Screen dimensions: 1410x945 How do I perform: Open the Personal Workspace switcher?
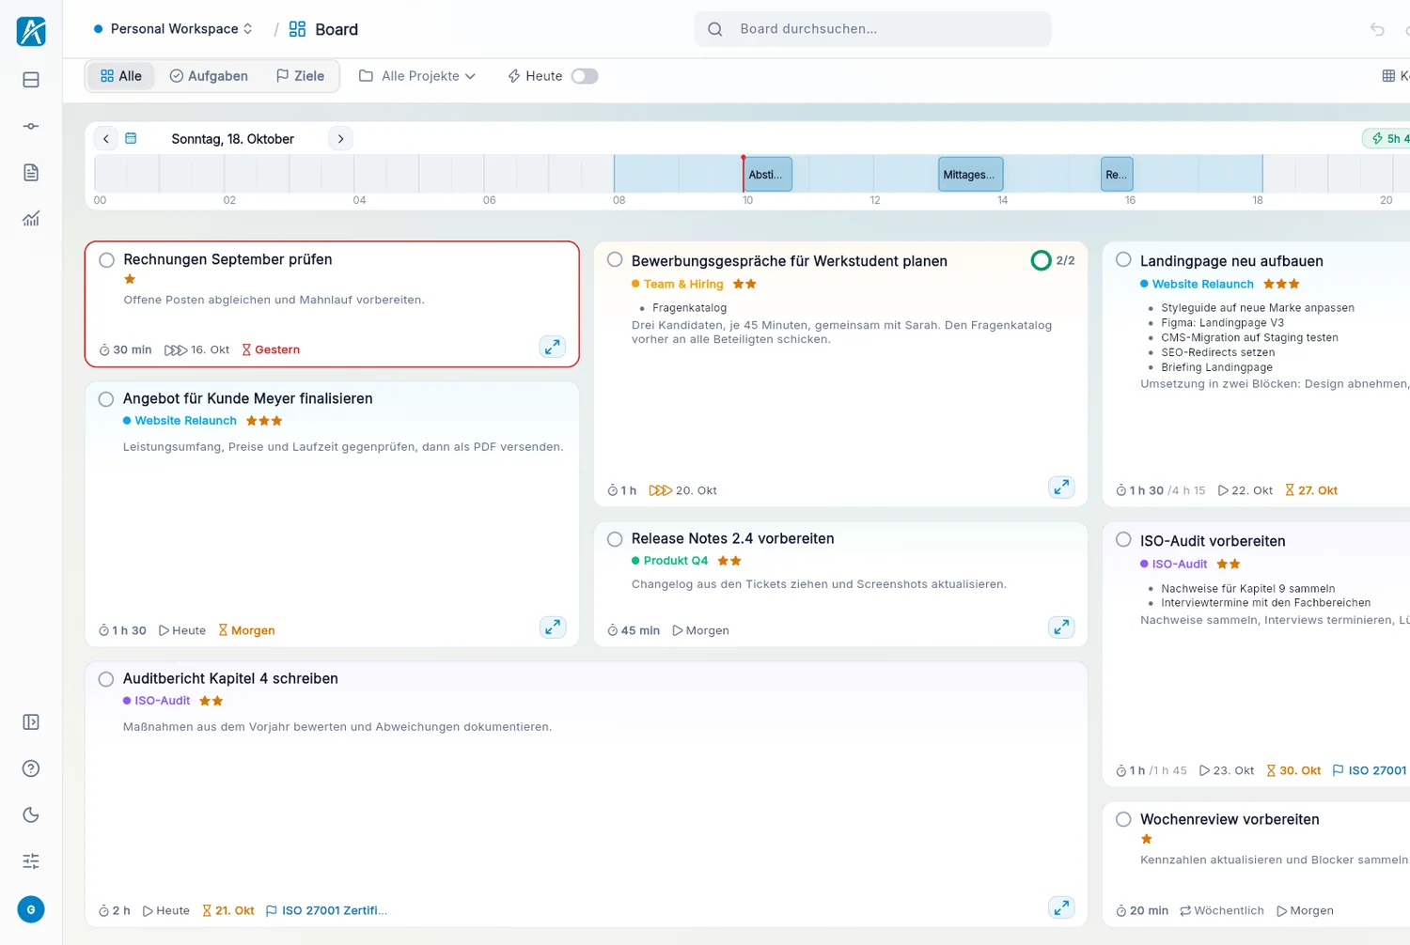click(x=174, y=29)
